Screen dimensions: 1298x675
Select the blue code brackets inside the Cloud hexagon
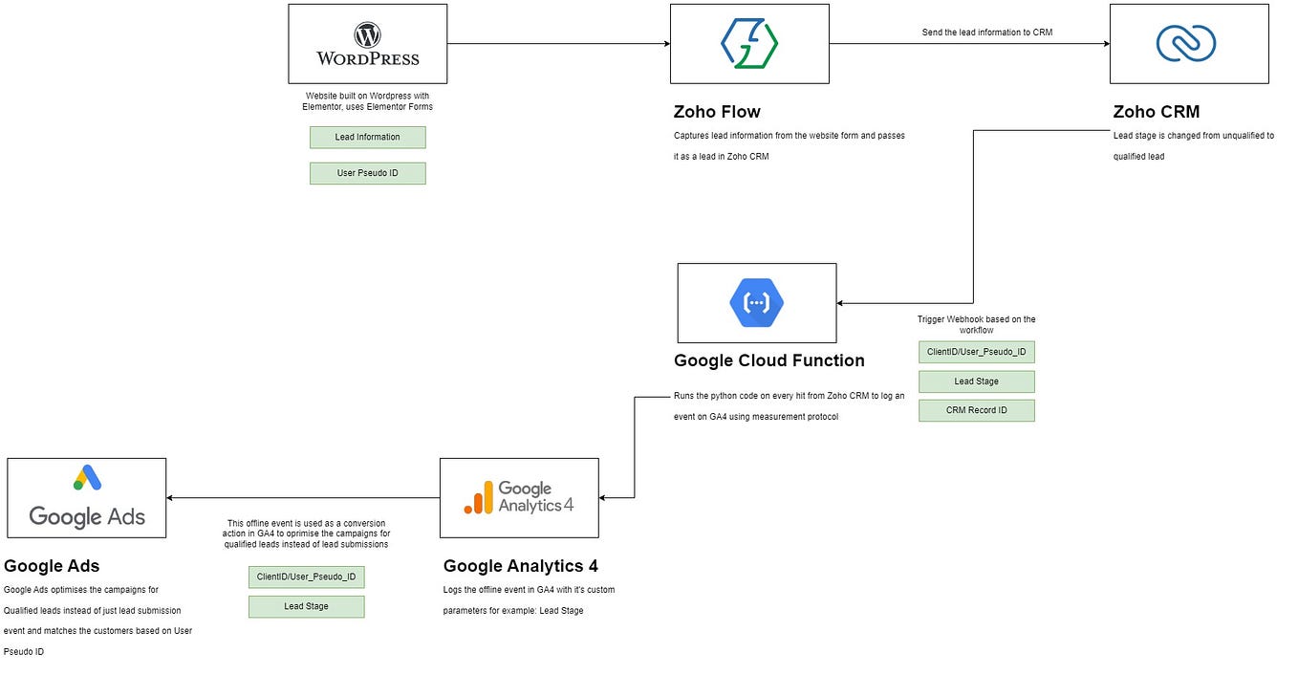pos(757,302)
